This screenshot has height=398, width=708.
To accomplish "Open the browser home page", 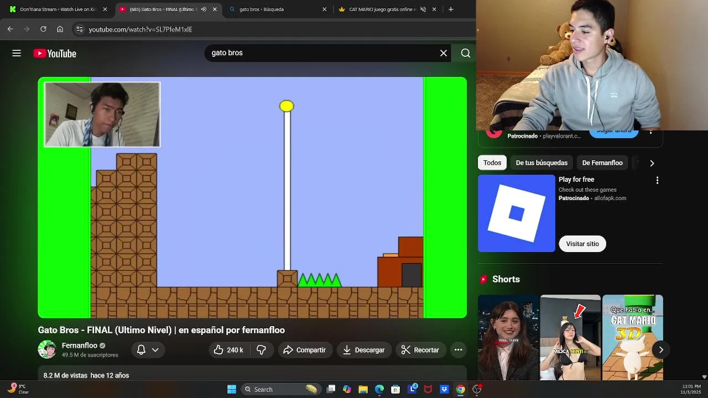I will [x=60, y=29].
